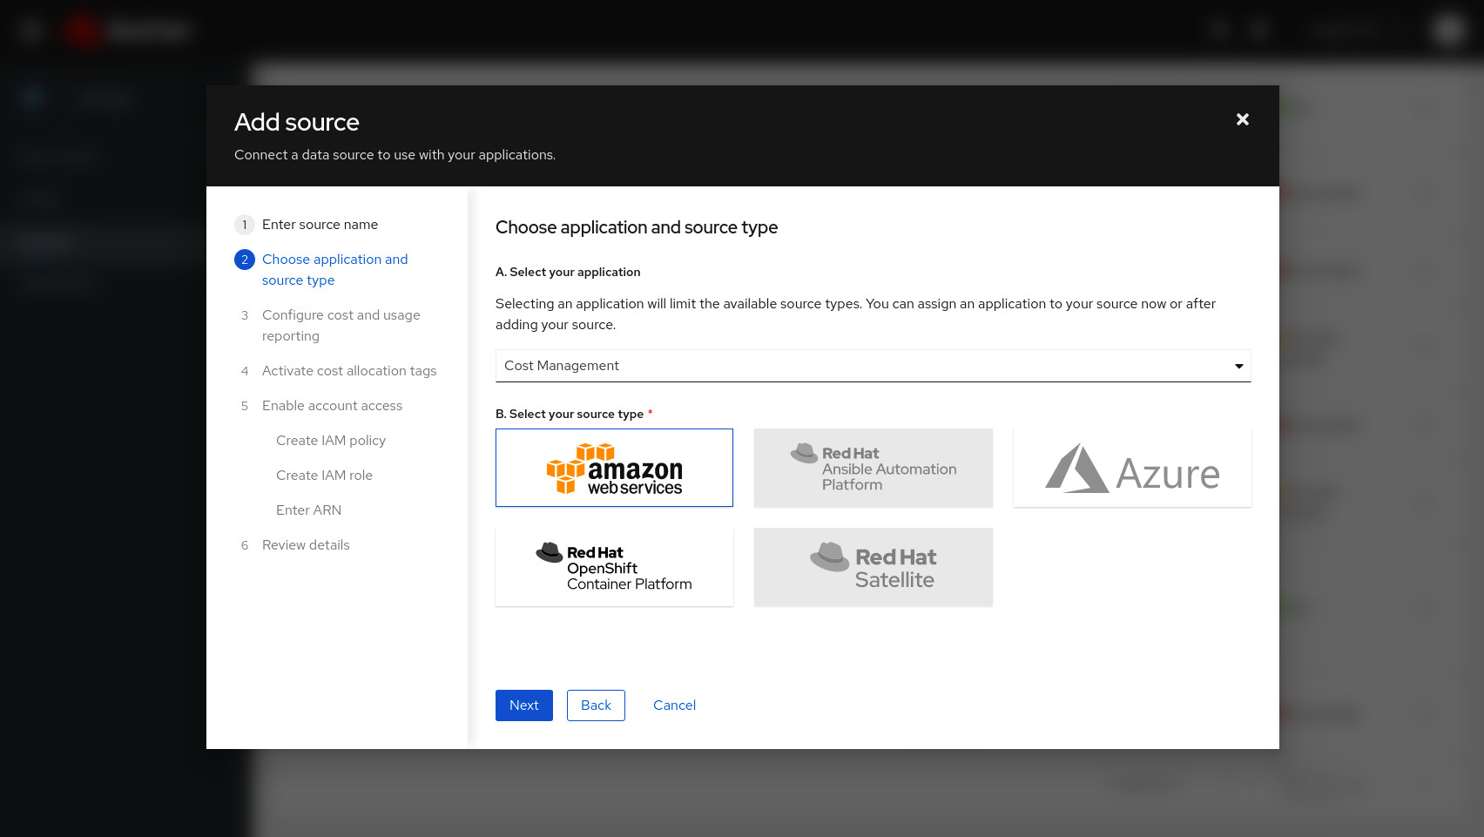This screenshot has width=1484, height=837.
Task: Click the user avatar in top-right header
Action: click(1448, 30)
